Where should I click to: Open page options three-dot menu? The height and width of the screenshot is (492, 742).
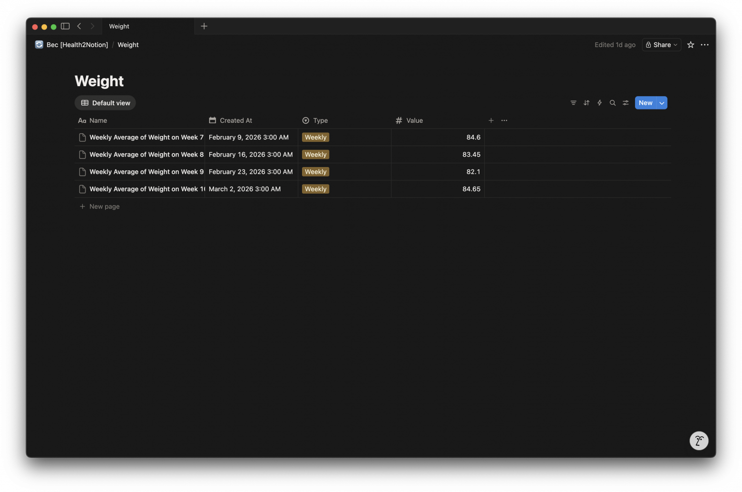[x=705, y=45]
